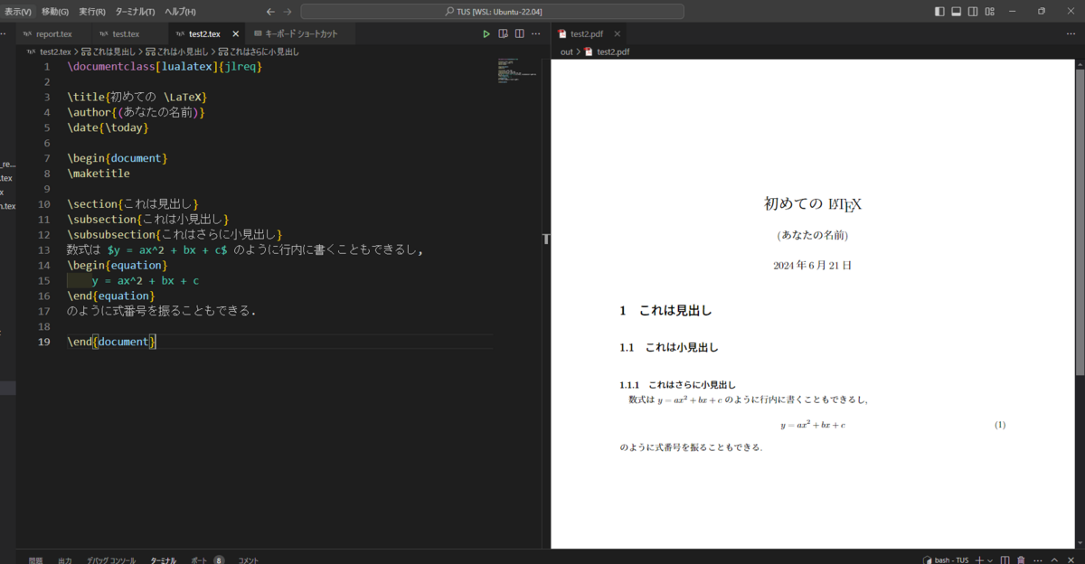
Task: Open the 出力 panel tab
Action: [64, 559]
